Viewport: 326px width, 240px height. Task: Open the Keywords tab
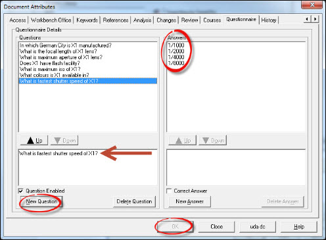pyautogui.click(x=87, y=20)
